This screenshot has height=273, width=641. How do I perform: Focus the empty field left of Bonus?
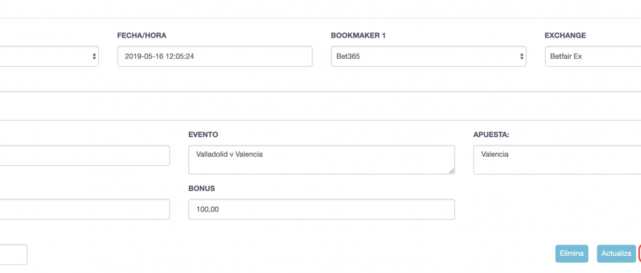pyautogui.click(x=85, y=209)
